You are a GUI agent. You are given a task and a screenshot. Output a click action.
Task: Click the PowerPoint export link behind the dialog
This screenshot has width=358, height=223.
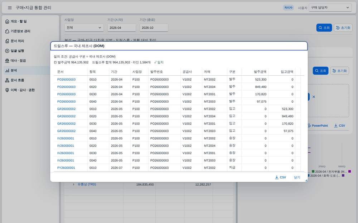(x=318, y=126)
